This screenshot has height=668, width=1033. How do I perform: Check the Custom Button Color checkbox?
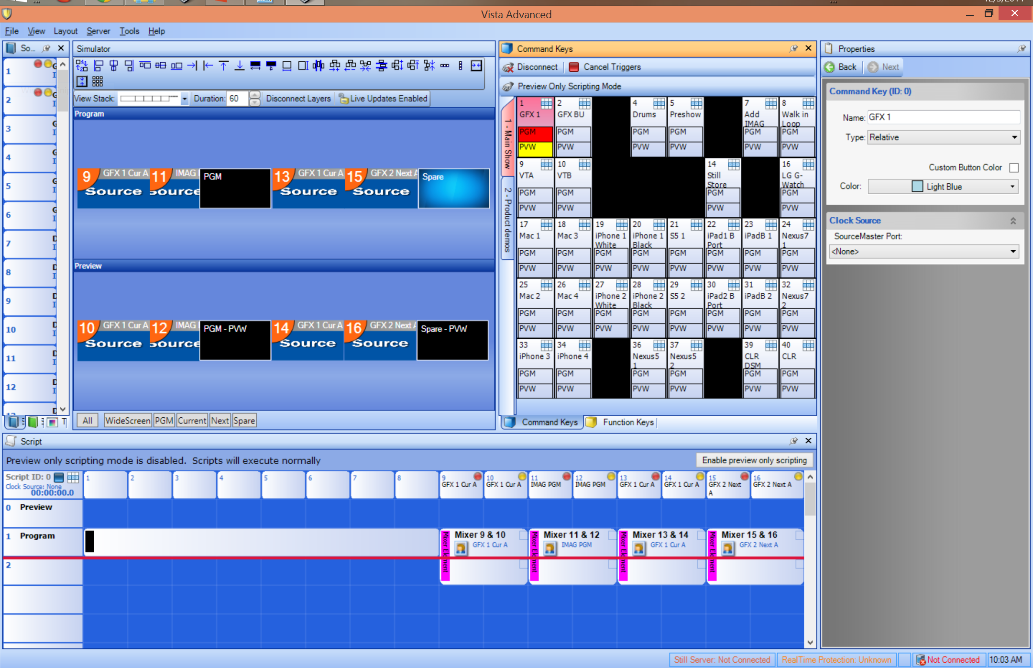(x=1013, y=167)
